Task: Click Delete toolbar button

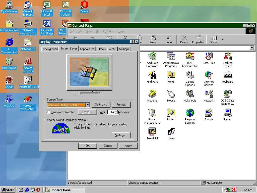Action: point(184,39)
